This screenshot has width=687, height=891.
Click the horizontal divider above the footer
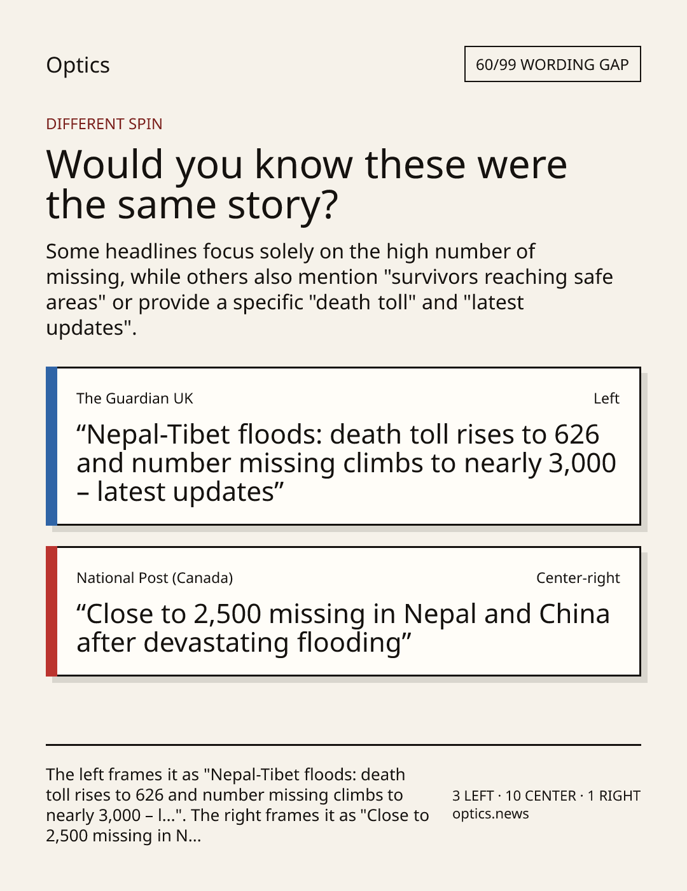pos(343,744)
